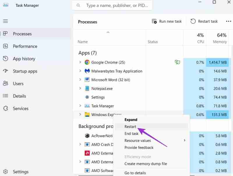Click the Malwarebytes Tray Application icon
Screen dimensions: 233x176
[87, 71]
